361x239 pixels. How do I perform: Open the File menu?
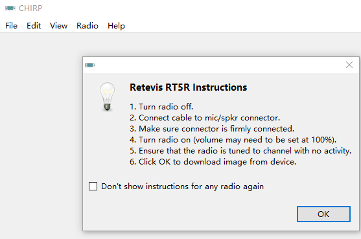click(x=11, y=26)
